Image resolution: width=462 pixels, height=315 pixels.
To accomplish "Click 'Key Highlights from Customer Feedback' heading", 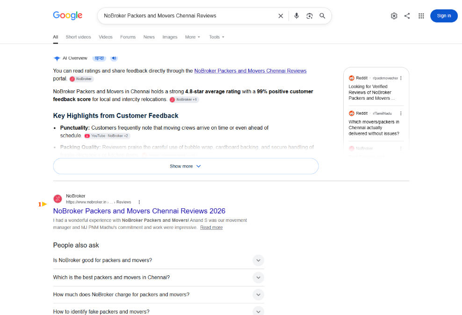I will click(115, 116).
